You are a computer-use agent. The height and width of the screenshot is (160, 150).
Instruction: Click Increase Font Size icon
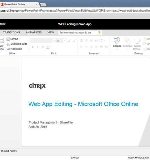coord(69,41)
